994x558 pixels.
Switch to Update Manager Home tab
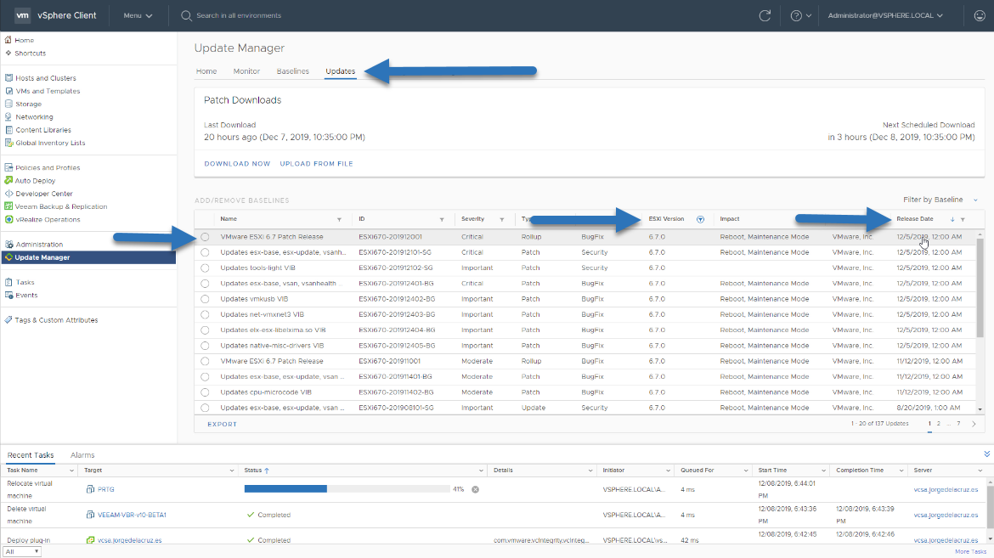tap(206, 71)
